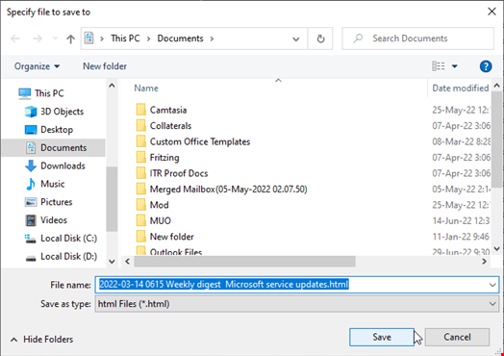Open the Save as type dropdown
The height and width of the screenshot is (356, 504).
coord(296,304)
